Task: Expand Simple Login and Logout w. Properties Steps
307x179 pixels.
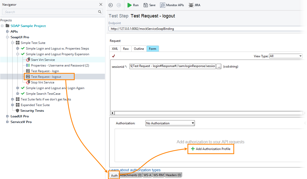Action: coord(17,49)
